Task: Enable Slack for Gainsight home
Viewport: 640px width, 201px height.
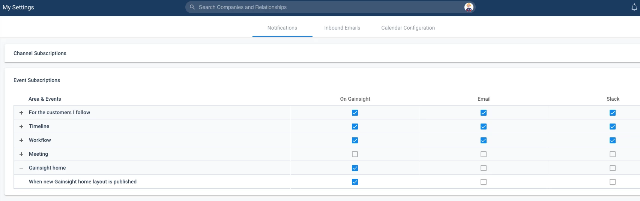Action: point(613,168)
